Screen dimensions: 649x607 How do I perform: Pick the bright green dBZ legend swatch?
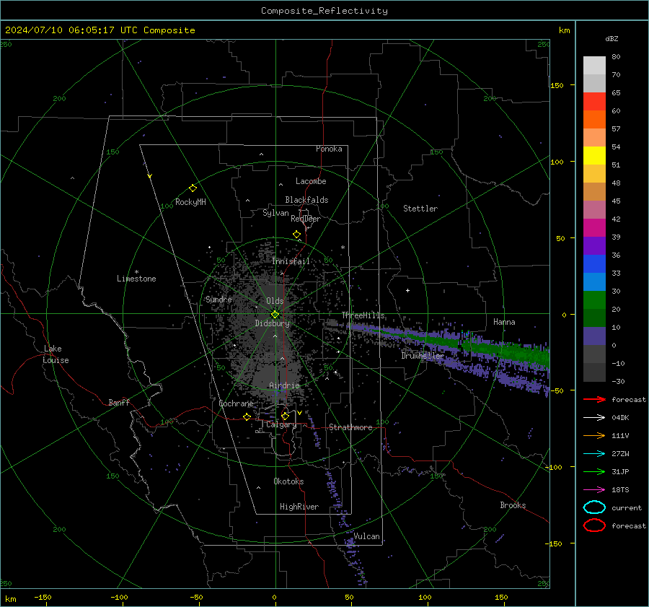594,300
